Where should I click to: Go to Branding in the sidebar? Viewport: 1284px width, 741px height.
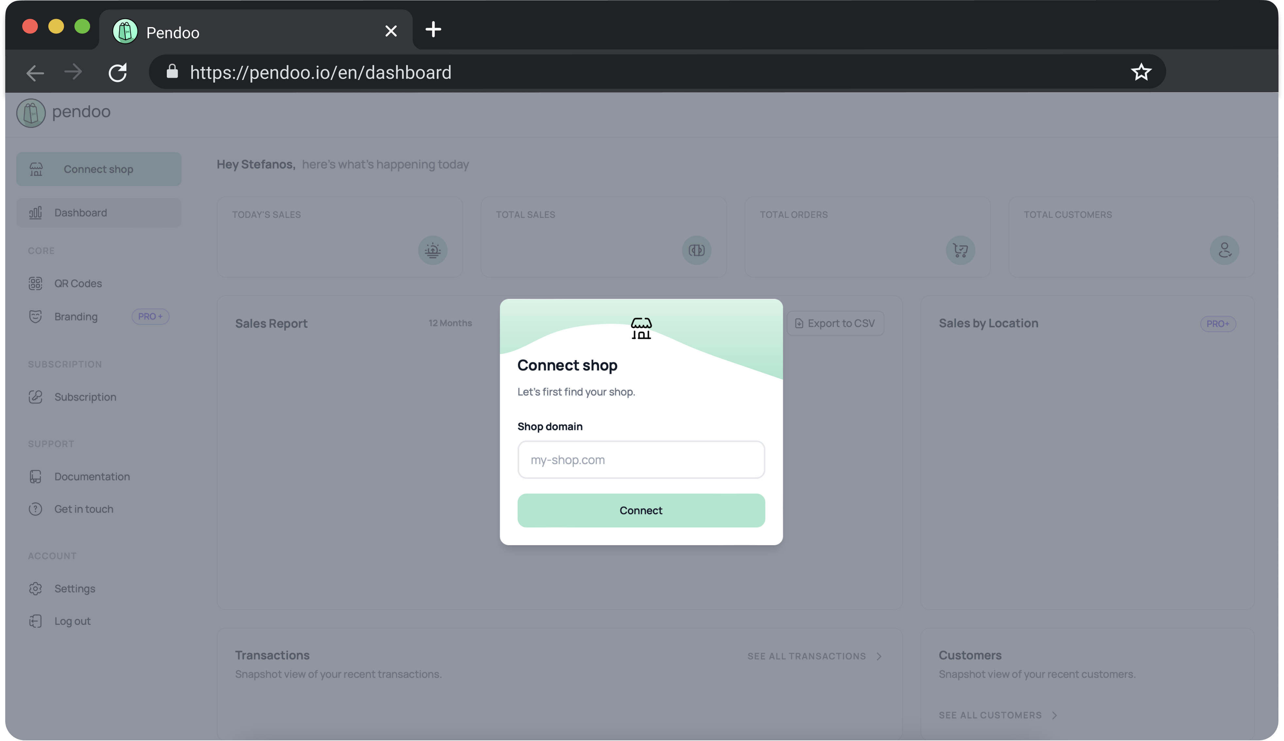pyautogui.click(x=75, y=317)
